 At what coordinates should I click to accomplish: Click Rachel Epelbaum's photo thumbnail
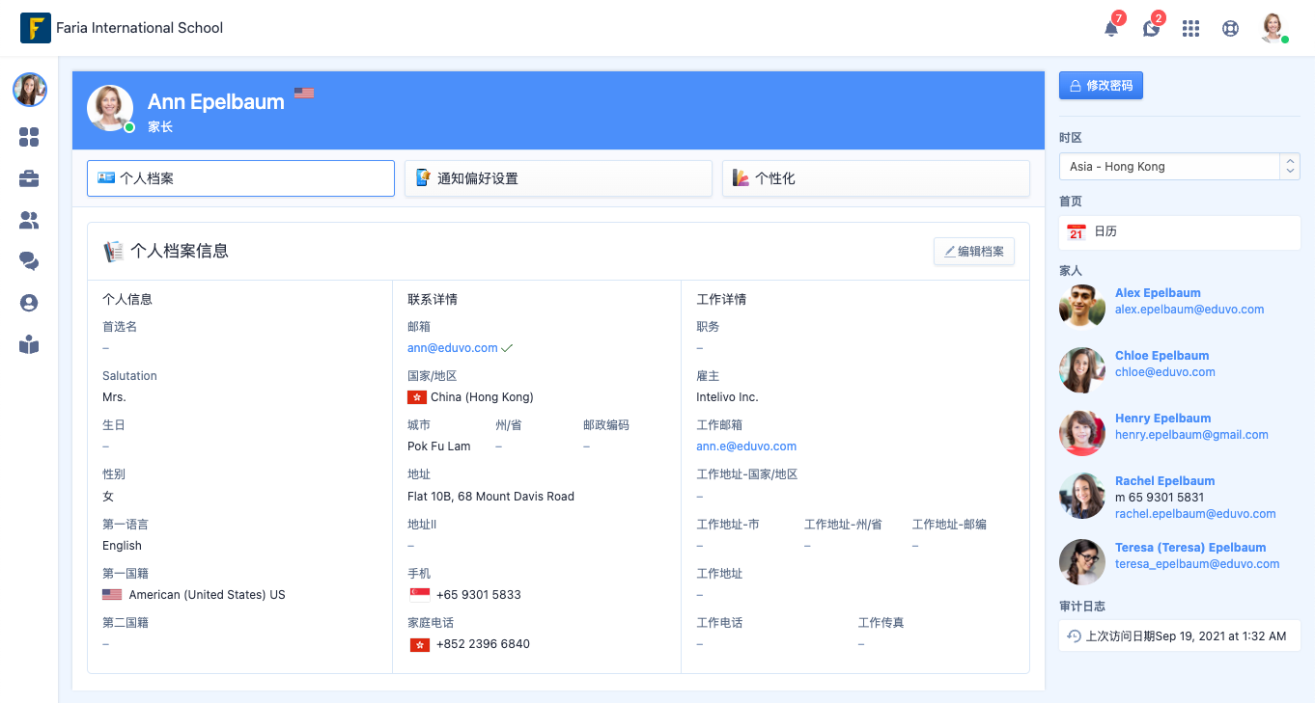pyautogui.click(x=1082, y=496)
